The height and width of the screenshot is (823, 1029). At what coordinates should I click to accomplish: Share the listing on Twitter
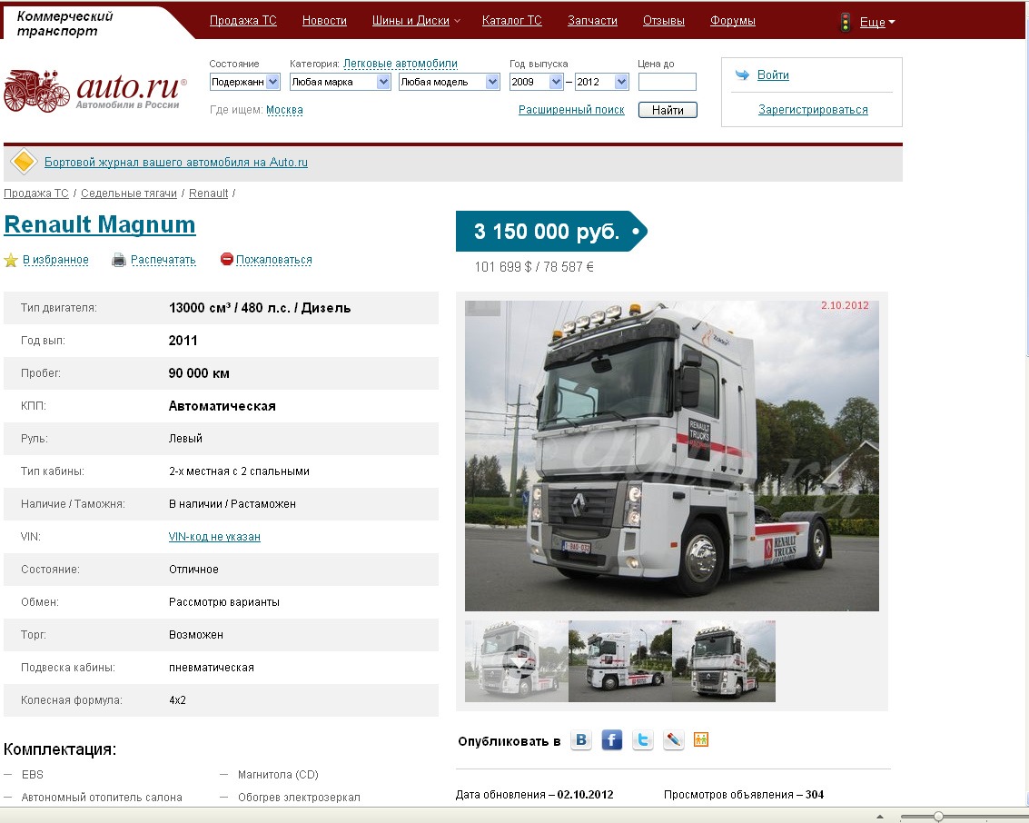(643, 740)
